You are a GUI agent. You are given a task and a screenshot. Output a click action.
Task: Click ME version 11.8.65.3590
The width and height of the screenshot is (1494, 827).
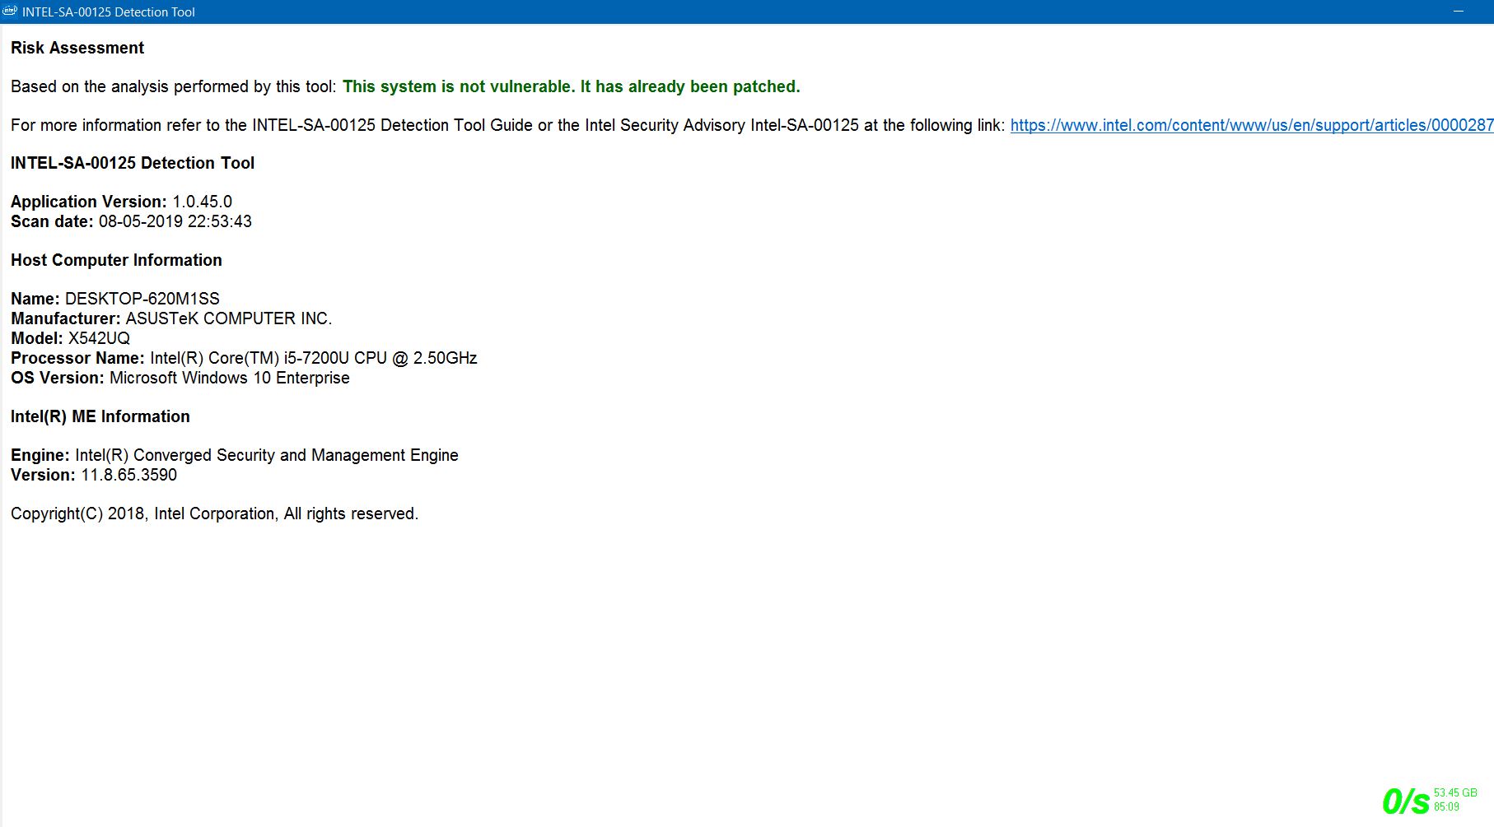[128, 475]
